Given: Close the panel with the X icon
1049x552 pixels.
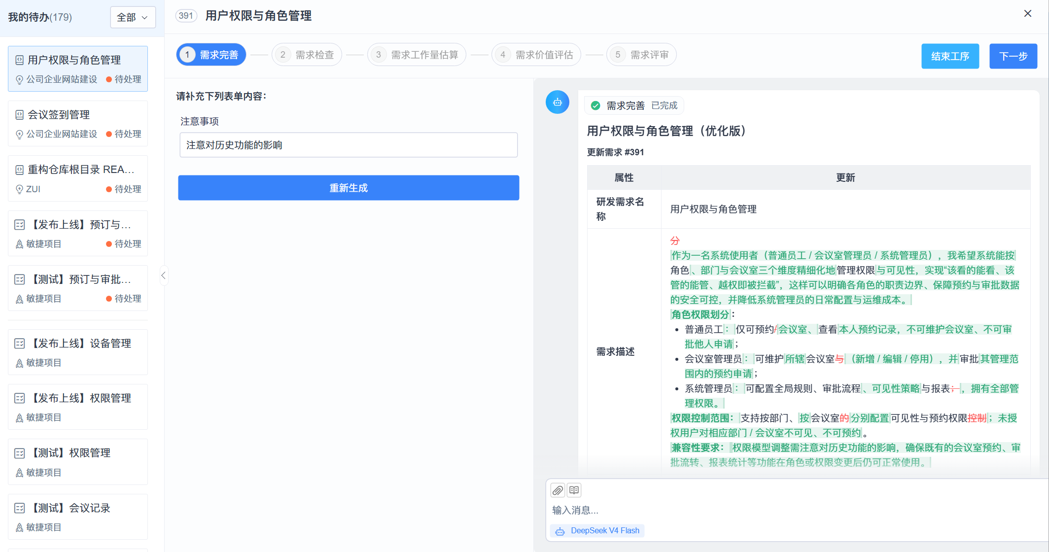Looking at the screenshot, I should [x=1028, y=13].
